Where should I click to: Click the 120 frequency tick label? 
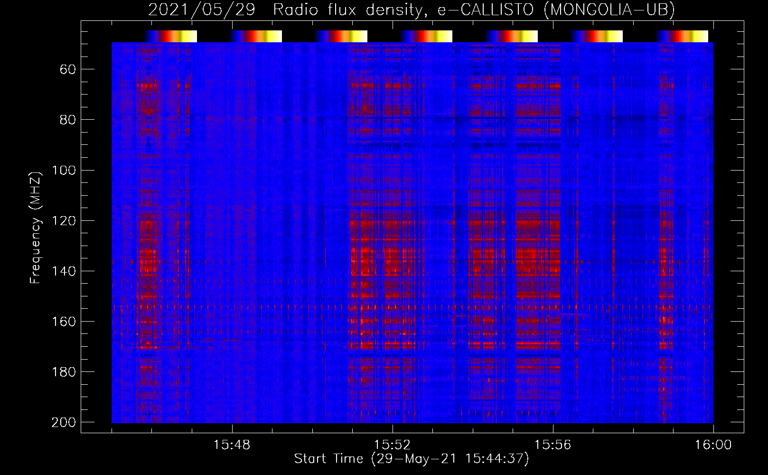pyautogui.click(x=64, y=221)
